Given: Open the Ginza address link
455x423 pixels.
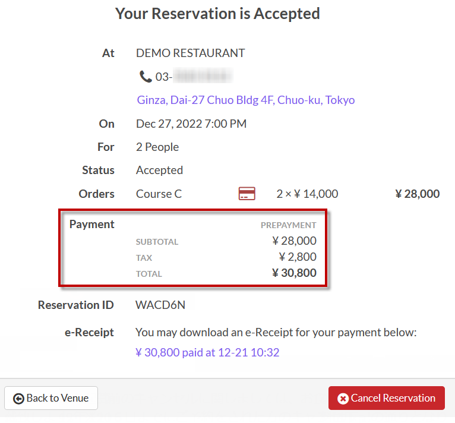Looking at the screenshot, I should tap(245, 100).
